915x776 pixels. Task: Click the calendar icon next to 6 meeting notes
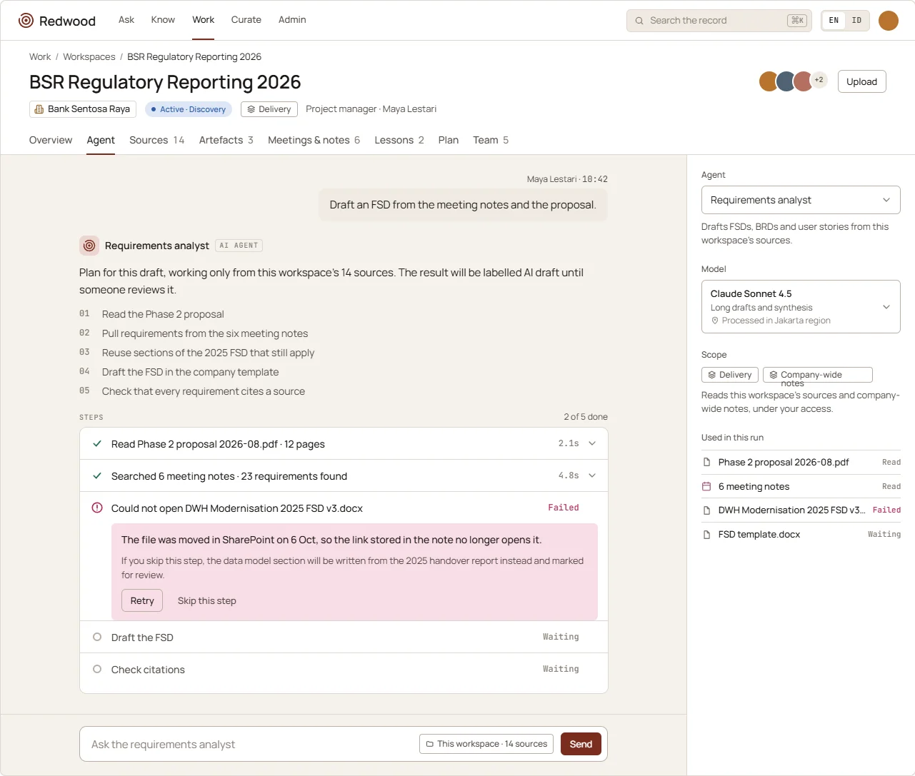706,486
